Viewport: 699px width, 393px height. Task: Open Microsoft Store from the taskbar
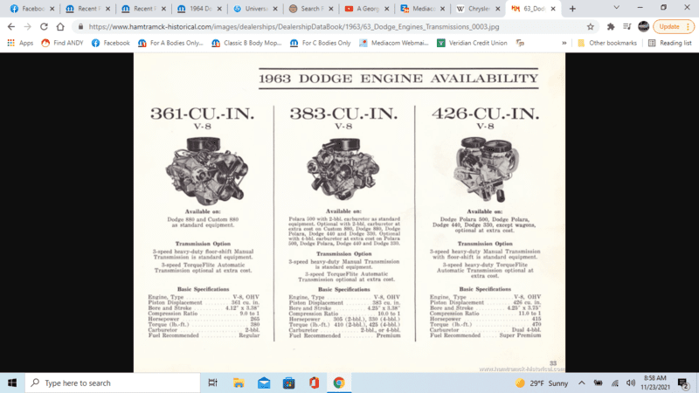coord(289,383)
